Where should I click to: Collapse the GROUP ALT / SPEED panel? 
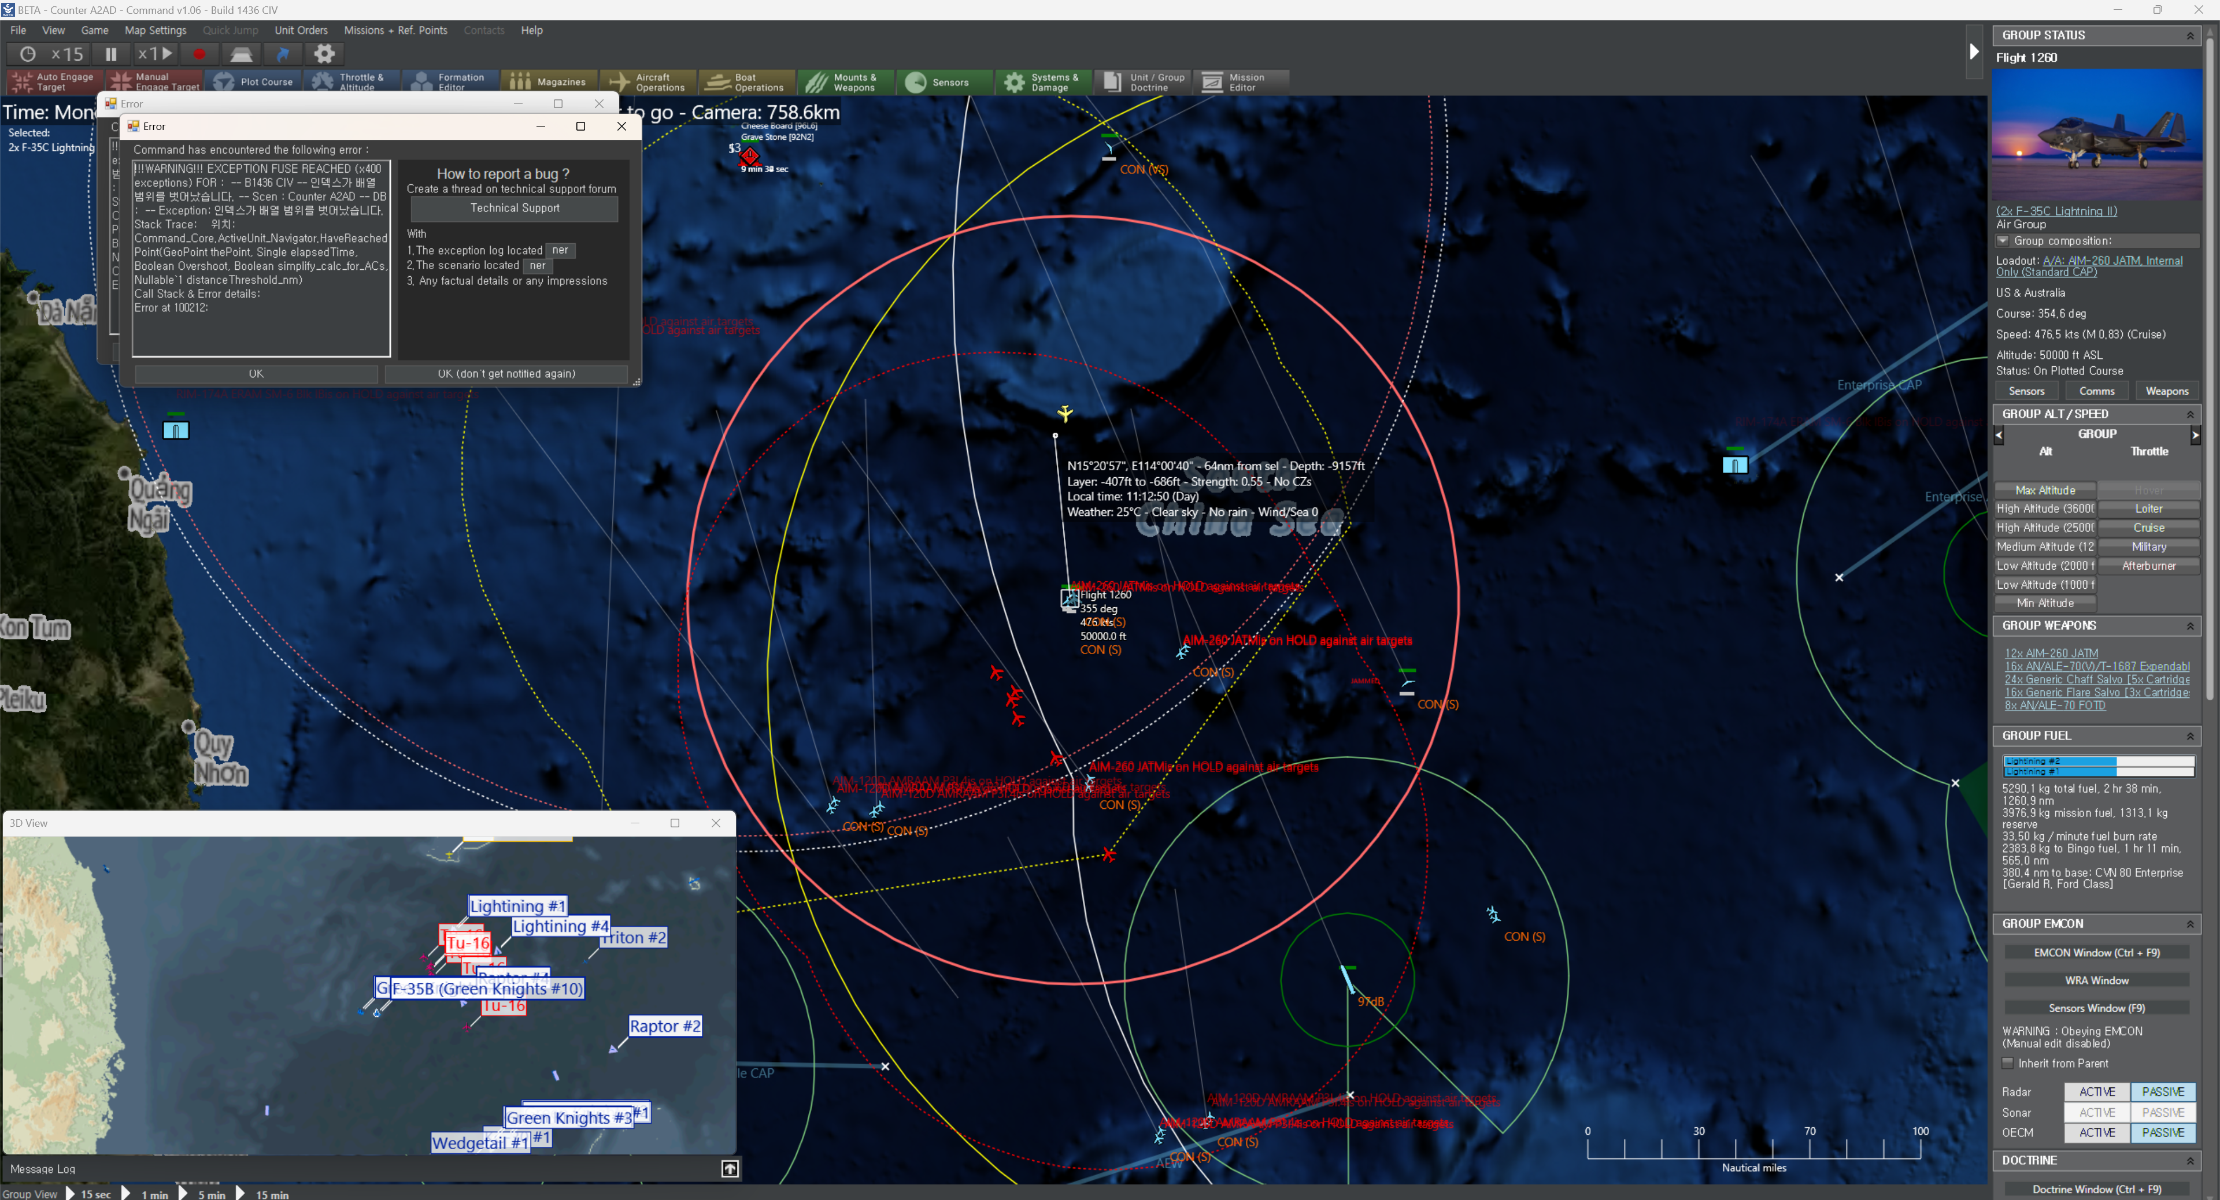[x=2190, y=414]
